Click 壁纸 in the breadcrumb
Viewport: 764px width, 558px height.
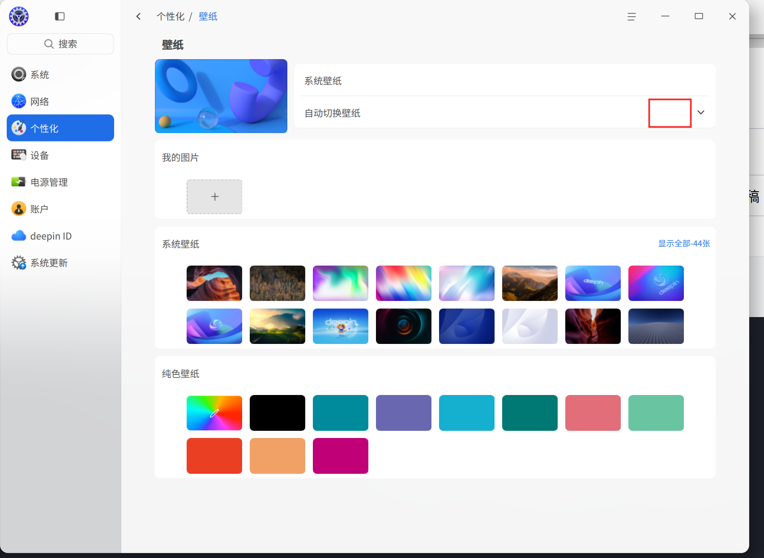click(208, 17)
